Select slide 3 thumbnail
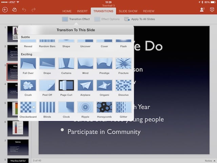 point(13,72)
